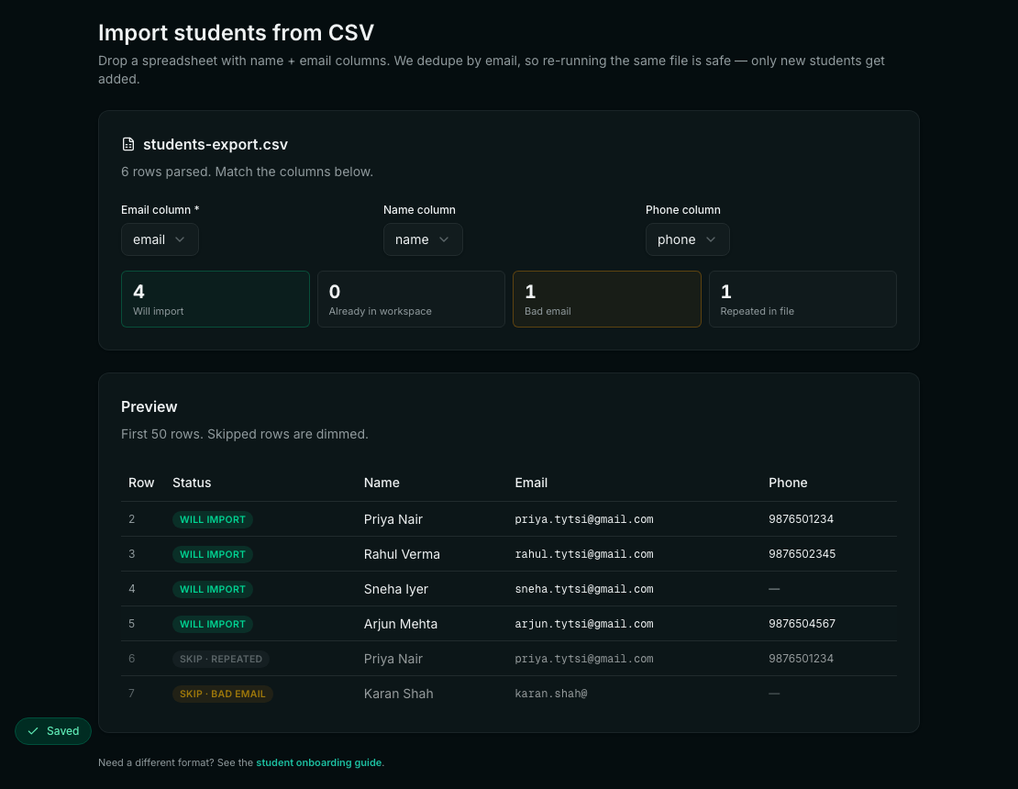
Task: Click Priya Nair in row 6
Action: [x=393, y=659]
